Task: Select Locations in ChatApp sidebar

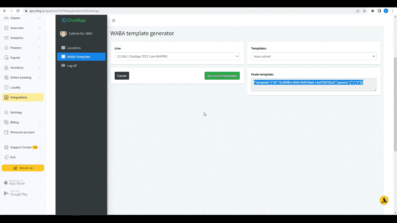Action: (x=74, y=48)
